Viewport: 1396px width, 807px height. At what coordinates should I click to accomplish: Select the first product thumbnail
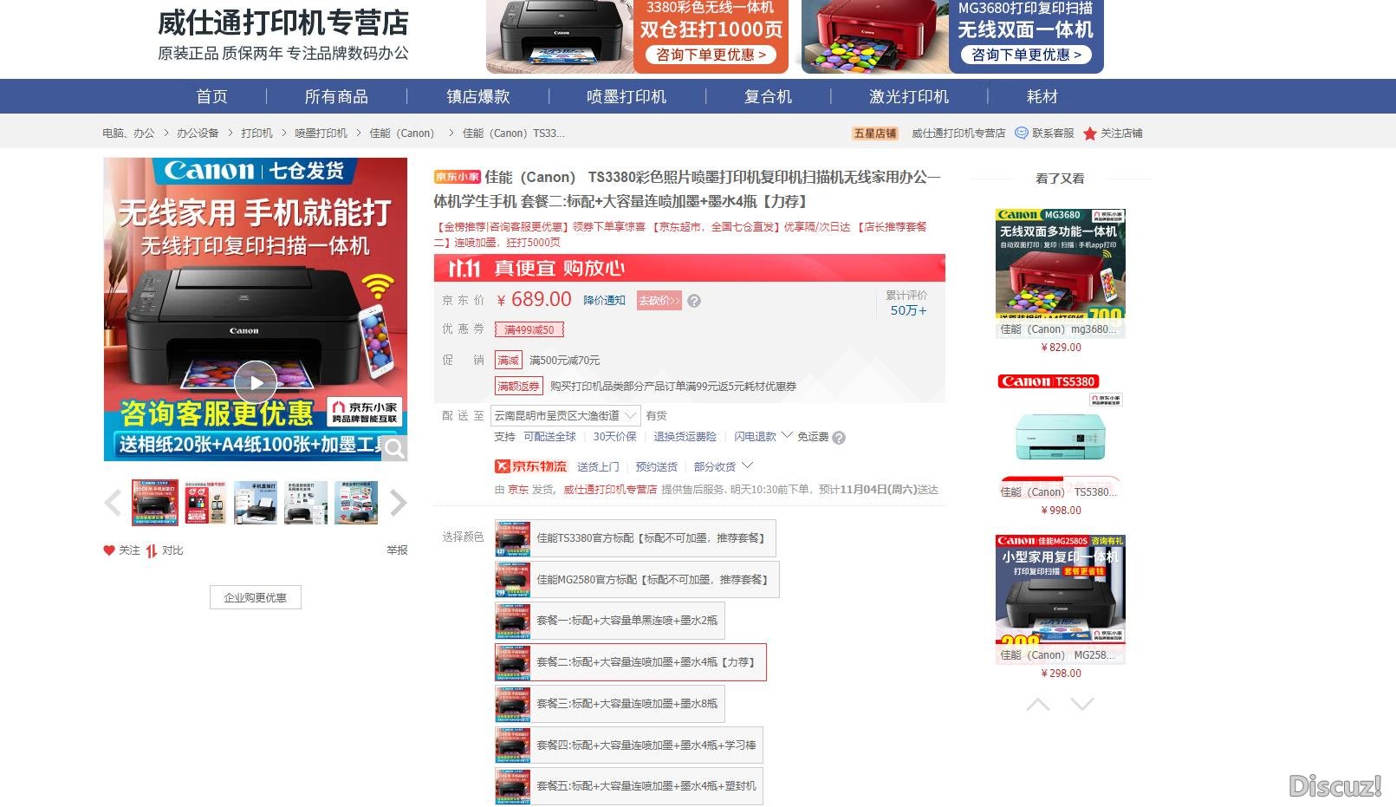point(155,503)
